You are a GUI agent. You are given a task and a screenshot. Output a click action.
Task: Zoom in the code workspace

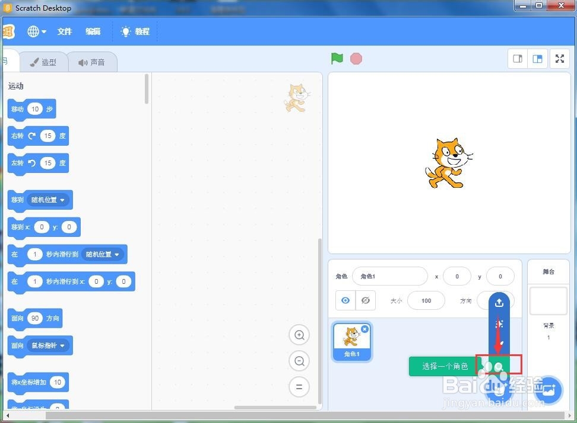tap(299, 335)
